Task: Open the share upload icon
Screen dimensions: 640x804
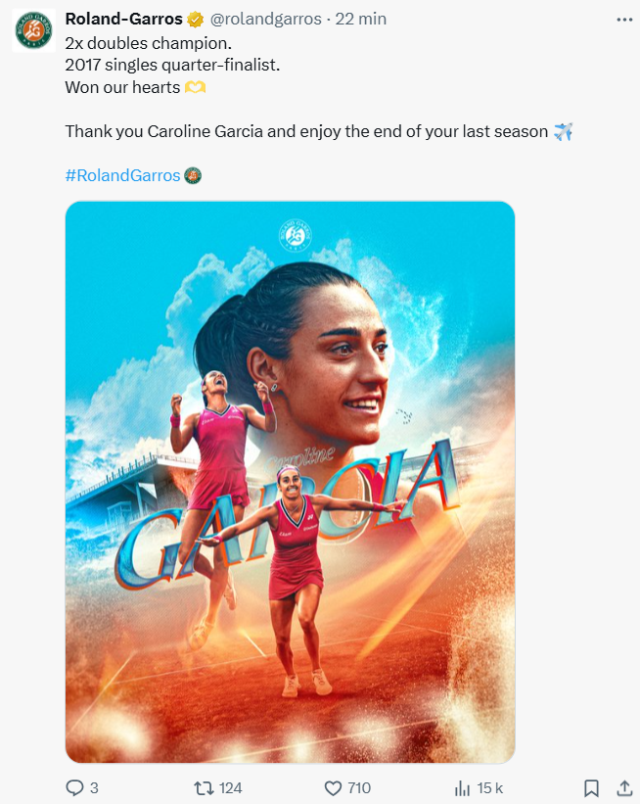Action: [623, 787]
